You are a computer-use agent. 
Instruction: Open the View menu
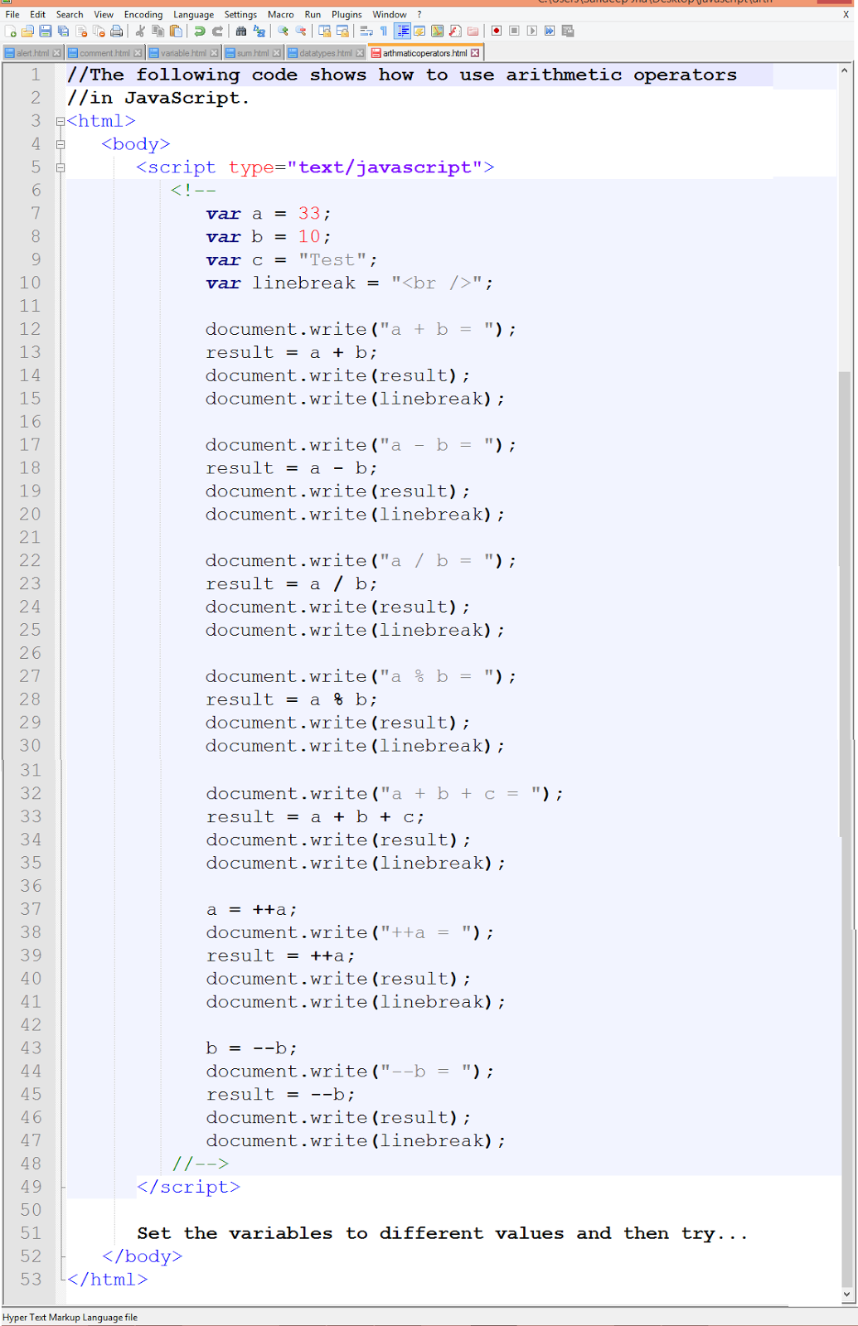coord(104,14)
